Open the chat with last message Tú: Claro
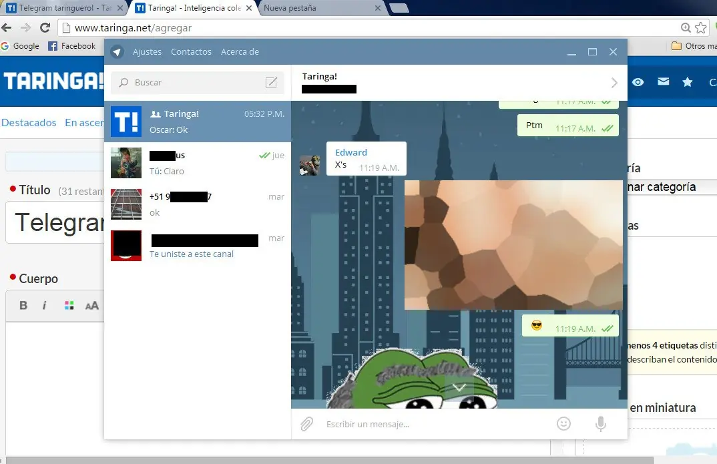This screenshot has height=464, width=717. pyautogui.click(x=198, y=163)
